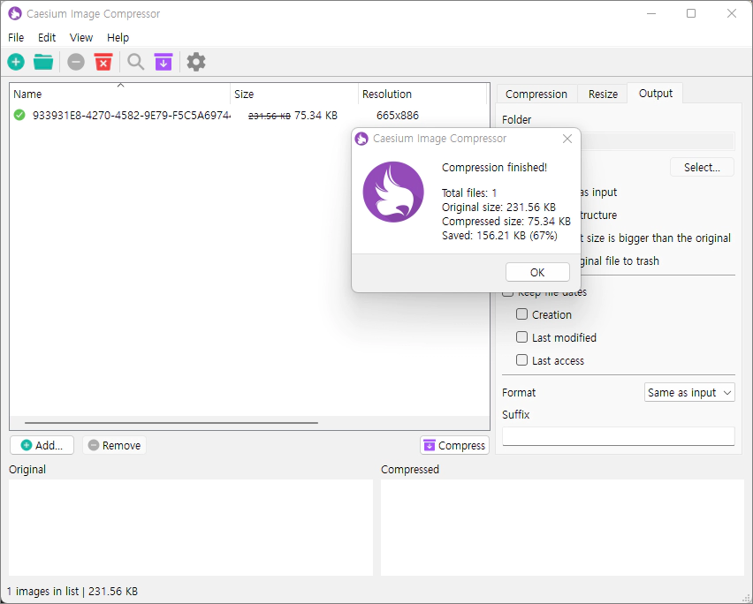Sort by the Name column header
This screenshot has width=753, height=604.
click(x=120, y=94)
